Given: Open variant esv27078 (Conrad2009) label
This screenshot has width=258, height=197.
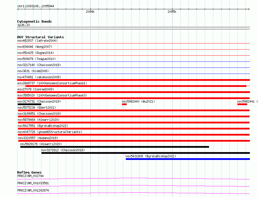Looking at the screenshot, I should click(36, 89).
